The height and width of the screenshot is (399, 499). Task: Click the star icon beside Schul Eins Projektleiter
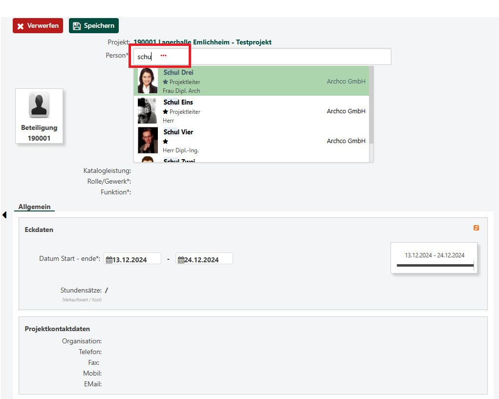(165, 112)
